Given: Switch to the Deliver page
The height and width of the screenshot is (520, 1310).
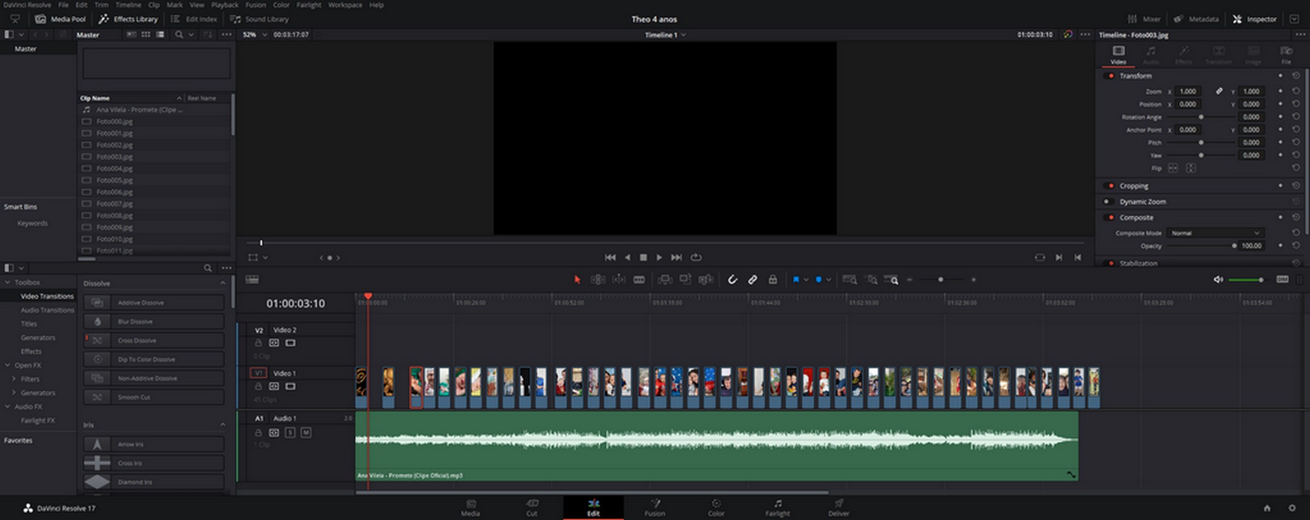Looking at the screenshot, I should (839, 508).
